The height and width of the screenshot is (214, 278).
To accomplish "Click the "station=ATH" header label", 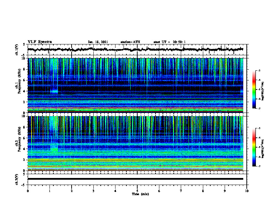I will pyautogui.click(x=130, y=42).
